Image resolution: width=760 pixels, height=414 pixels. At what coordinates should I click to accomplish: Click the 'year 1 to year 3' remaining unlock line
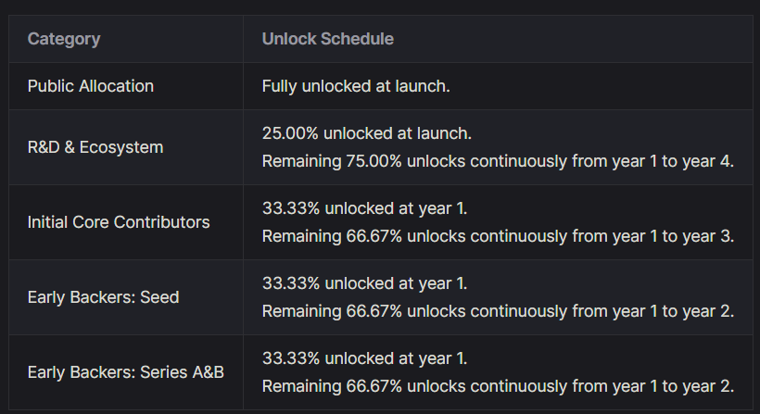tap(498, 236)
